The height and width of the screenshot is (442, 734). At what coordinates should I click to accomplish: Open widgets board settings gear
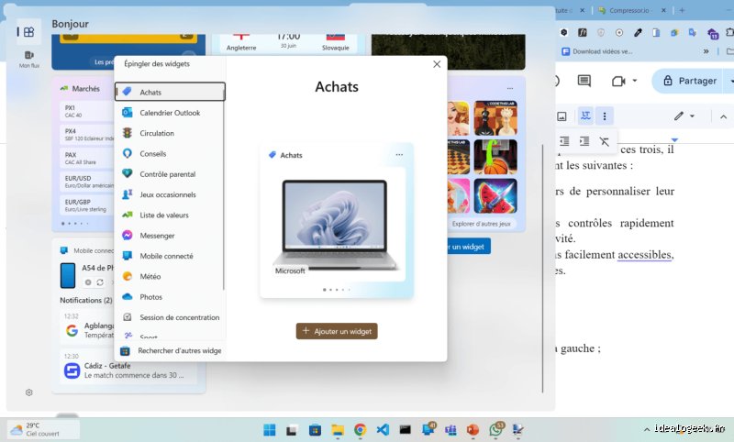tap(29, 392)
